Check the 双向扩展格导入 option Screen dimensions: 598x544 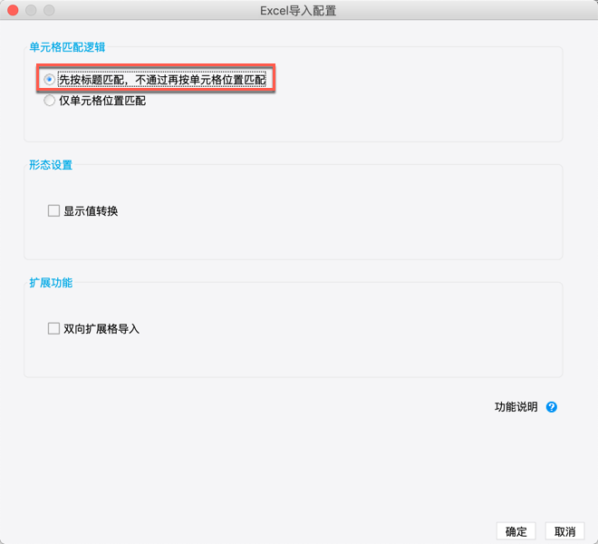pyautogui.click(x=53, y=329)
